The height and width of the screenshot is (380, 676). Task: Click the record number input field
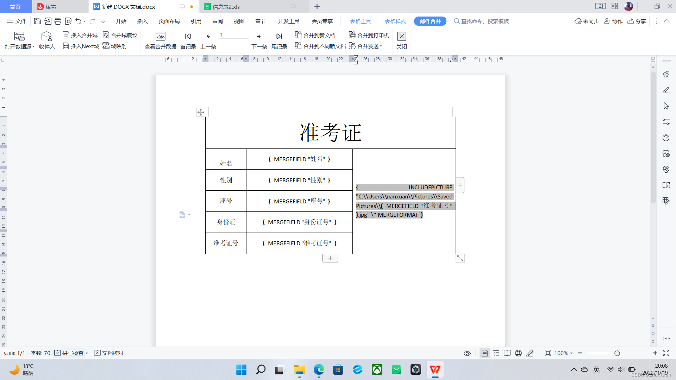tap(233, 34)
